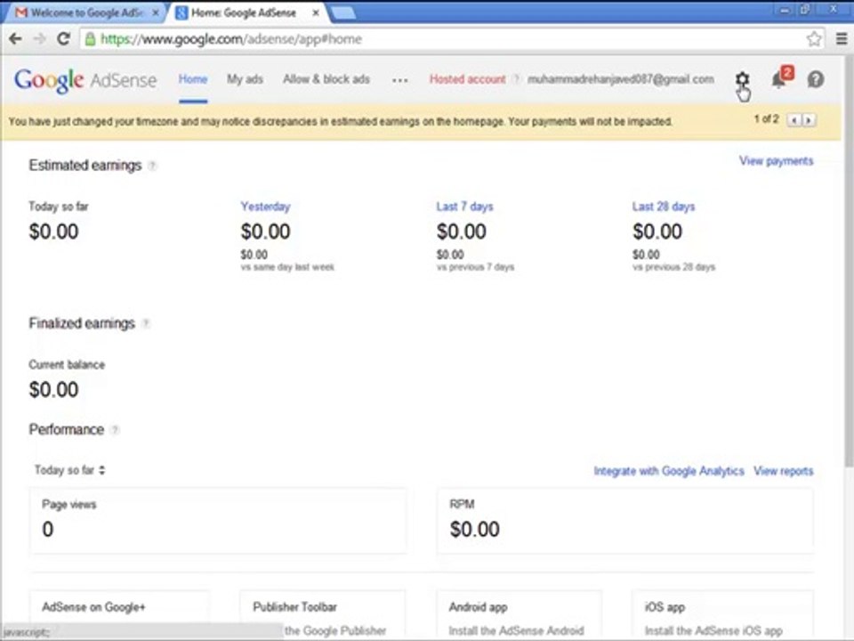Open the Publisher Toolbar card

tap(322, 615)
